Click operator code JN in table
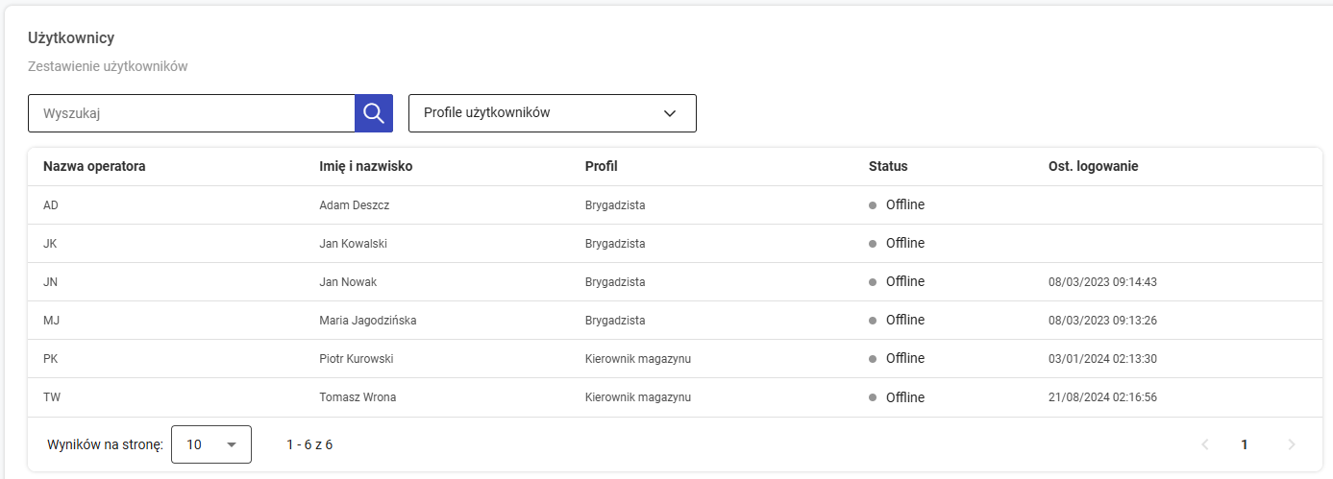 click(x=51, y=282)
